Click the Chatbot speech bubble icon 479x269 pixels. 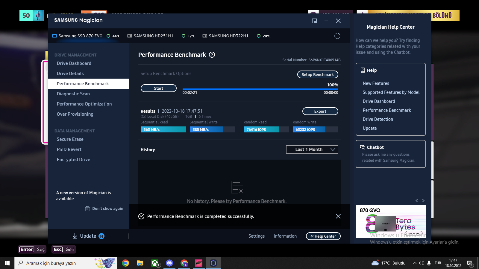(363, 147)
